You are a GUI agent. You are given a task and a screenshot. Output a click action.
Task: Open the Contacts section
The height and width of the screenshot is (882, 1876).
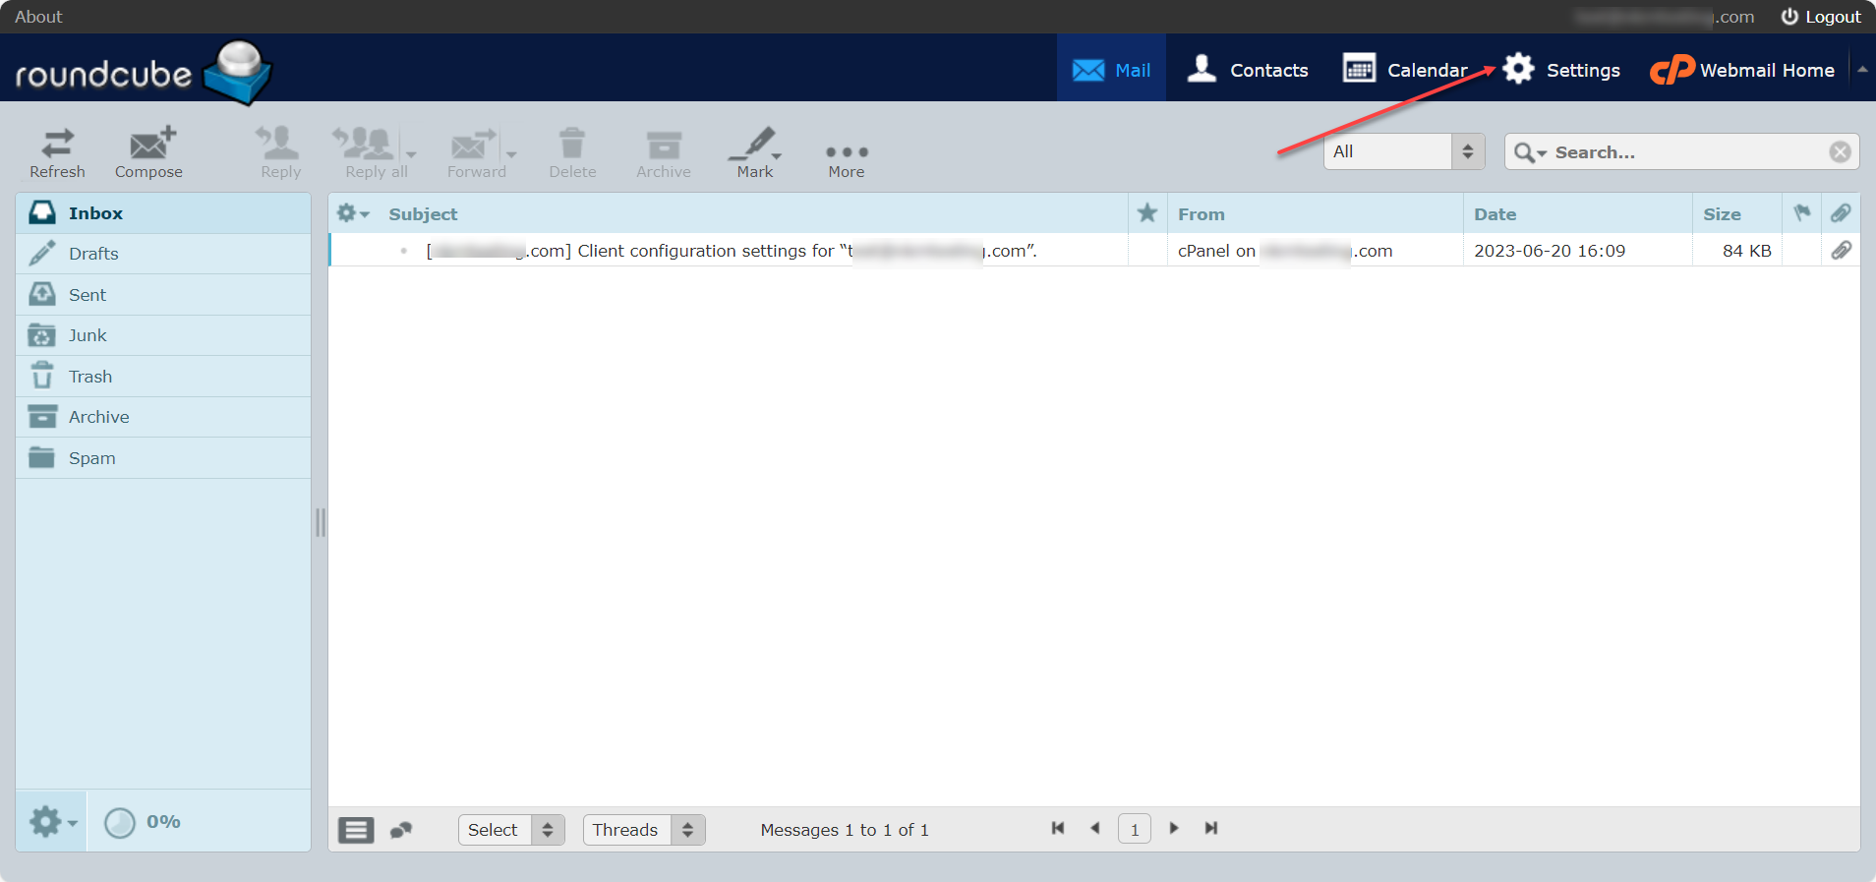(1248, 69)
